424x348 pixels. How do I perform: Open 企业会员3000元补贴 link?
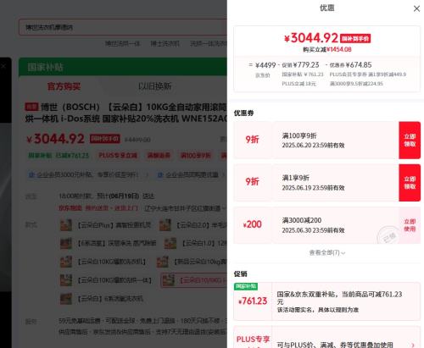[x=87, y=174]
